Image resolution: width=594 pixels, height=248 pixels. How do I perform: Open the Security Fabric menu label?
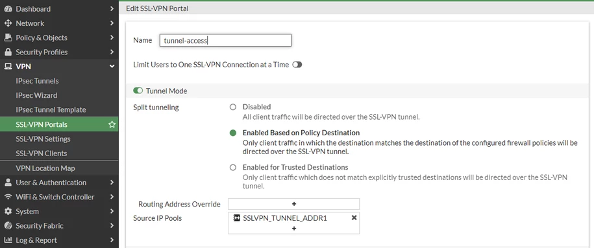pos(40,226)
